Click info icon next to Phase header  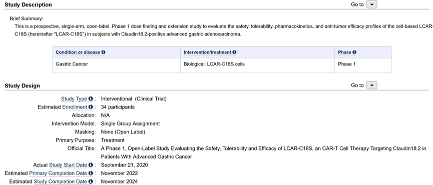[x=354, y=52]
